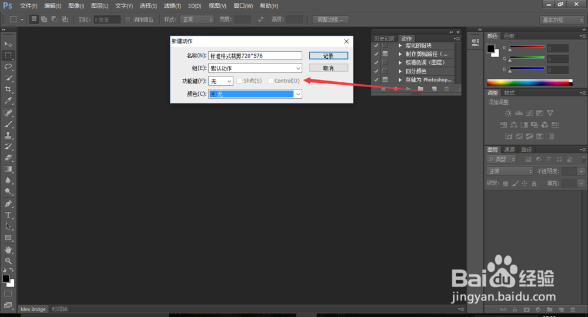588x317 pixels.
Task: Open the 滤镜(T) menu
Action: [172, 6]
